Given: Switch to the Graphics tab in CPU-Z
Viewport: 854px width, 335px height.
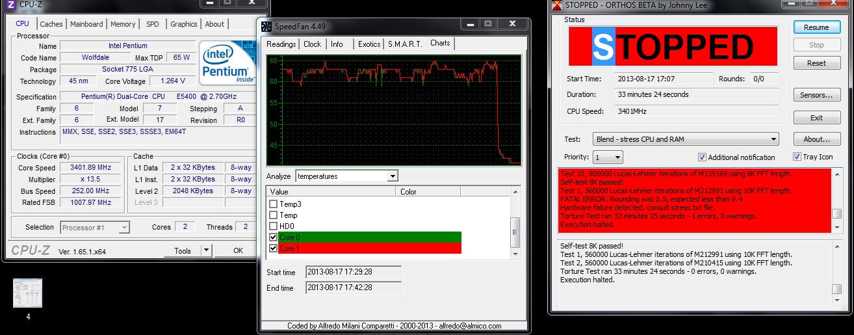Looking at the screenshot, I should (x=184, y=24).
